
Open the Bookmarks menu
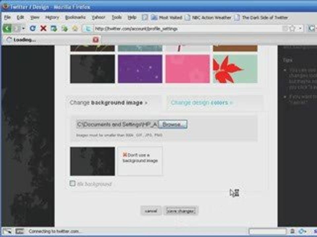tap(75, 17)
